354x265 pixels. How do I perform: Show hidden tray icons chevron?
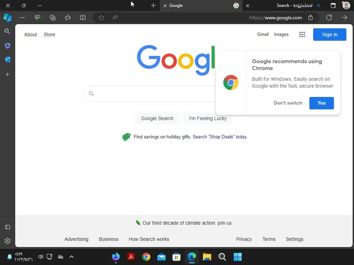(71, 257)
